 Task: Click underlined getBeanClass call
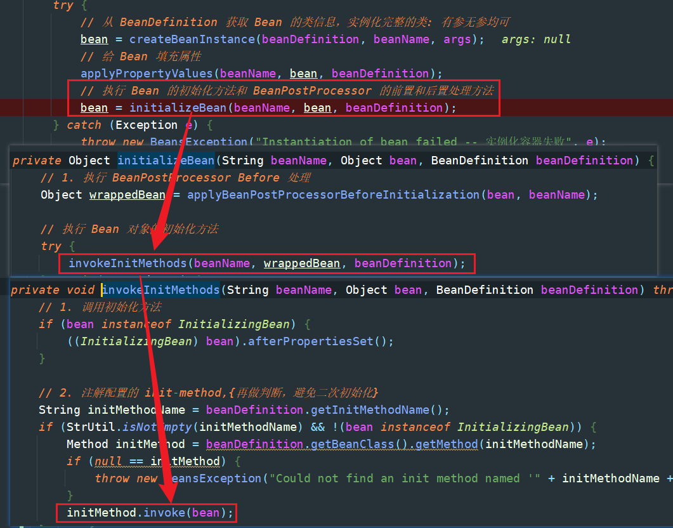[353, 444]
